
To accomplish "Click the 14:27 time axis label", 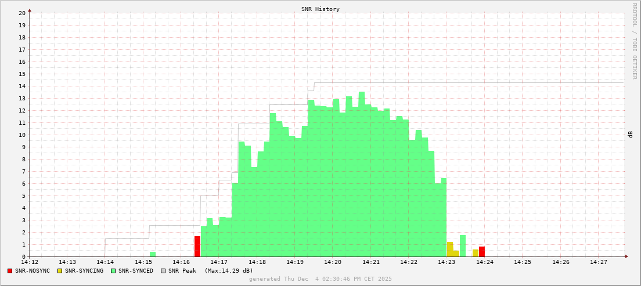I will point(599,262).
